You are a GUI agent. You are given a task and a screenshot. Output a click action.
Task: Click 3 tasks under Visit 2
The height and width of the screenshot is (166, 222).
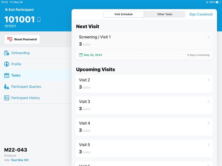[85, 87]
